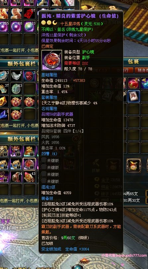148x269 pixels.
Task: Select the red gourd pouch in bag
Action: click(133, 83)
